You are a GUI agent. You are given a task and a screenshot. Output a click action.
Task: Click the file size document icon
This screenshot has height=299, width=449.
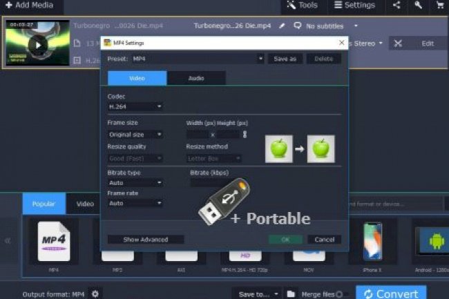[x=77, y=44]
